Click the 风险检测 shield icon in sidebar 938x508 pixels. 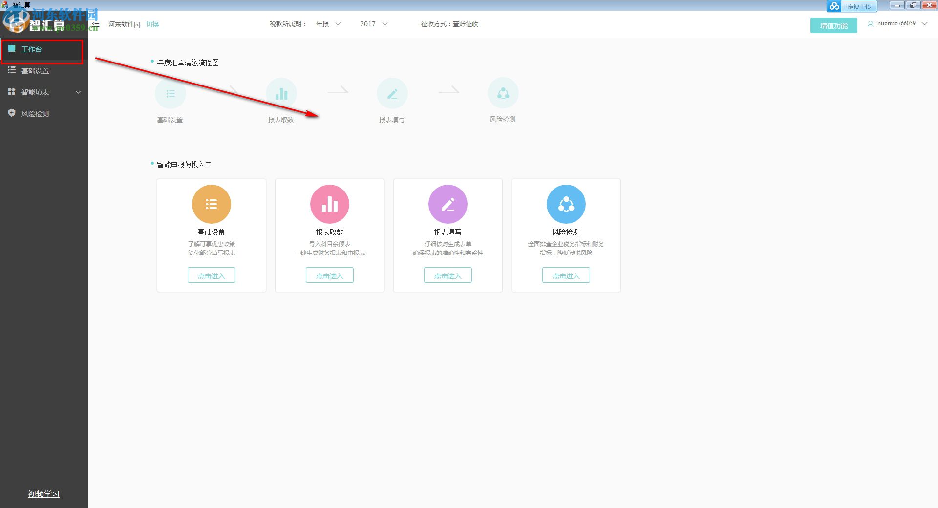coord(12,113)
